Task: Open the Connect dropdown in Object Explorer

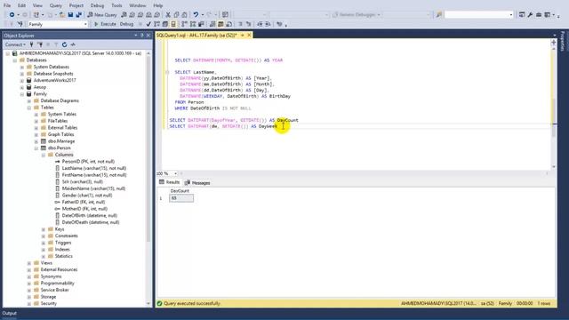Action: (15, 44)
